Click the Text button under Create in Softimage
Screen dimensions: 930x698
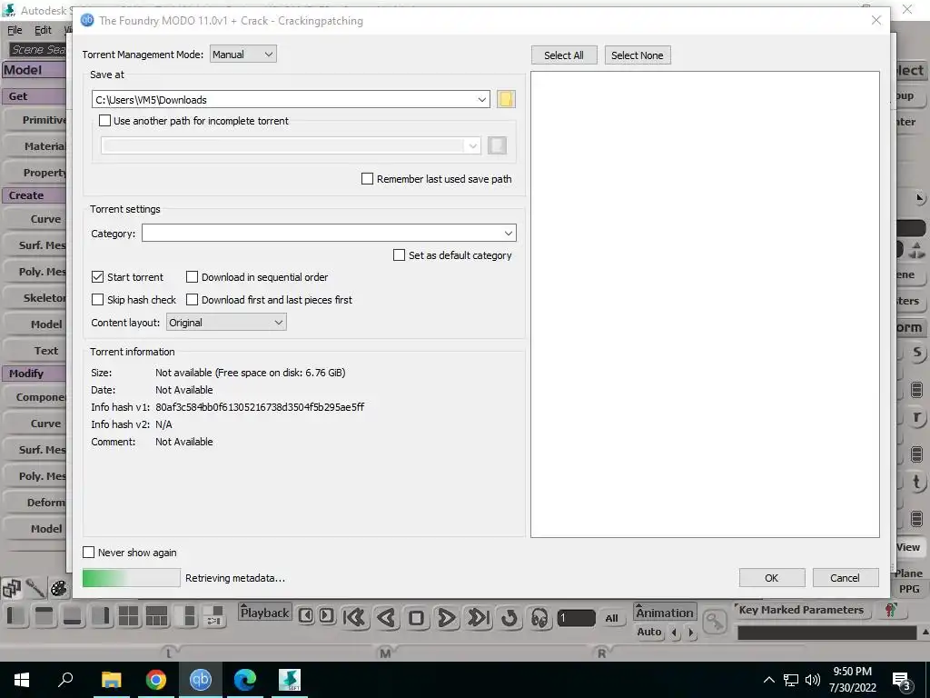tap(36, 350)
